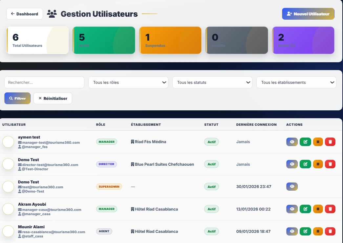
Task: Open the Tous les rôles dropdown
Action: tap(128, 82)
